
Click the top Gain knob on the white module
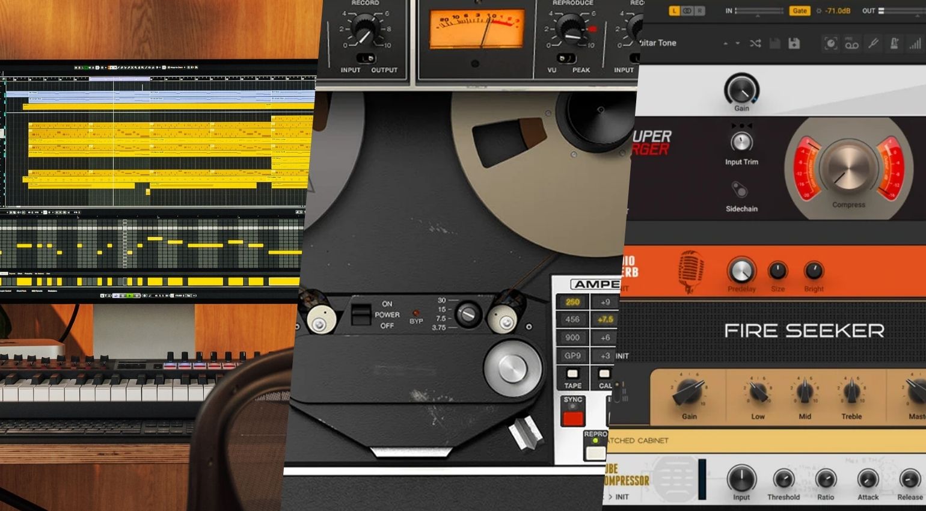741,88
